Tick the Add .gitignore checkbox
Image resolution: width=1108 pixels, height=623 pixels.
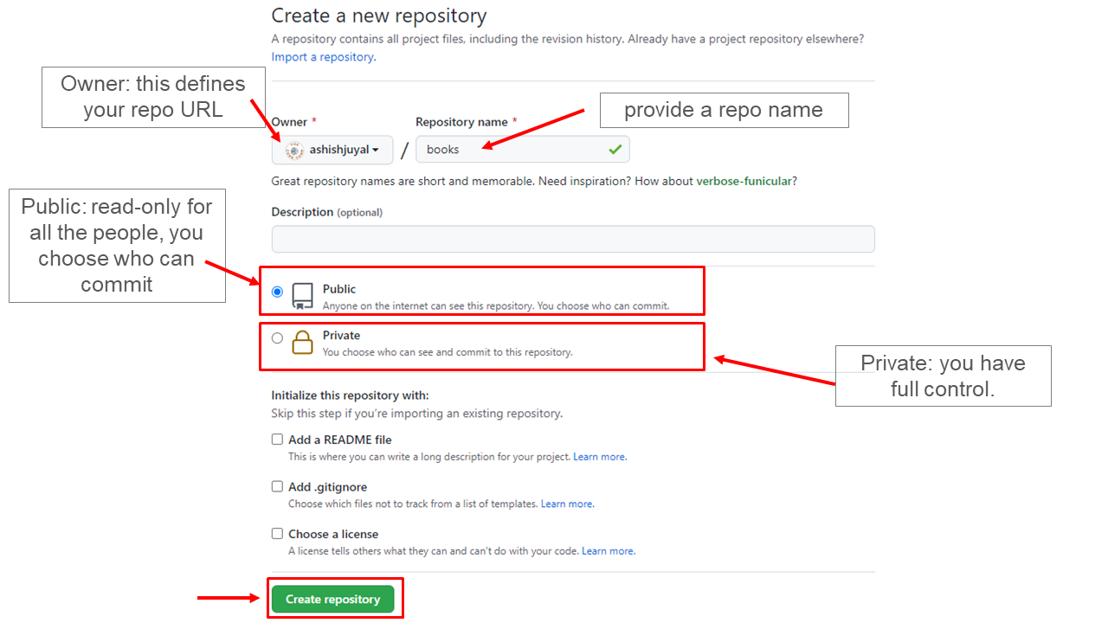point(277,486)
